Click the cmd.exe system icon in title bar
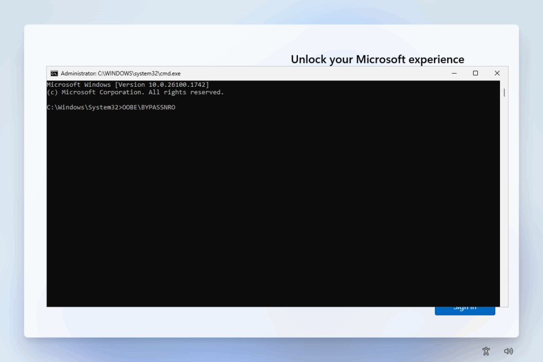Viewport: 543px width, 362px height. click(x=54, y=73)
